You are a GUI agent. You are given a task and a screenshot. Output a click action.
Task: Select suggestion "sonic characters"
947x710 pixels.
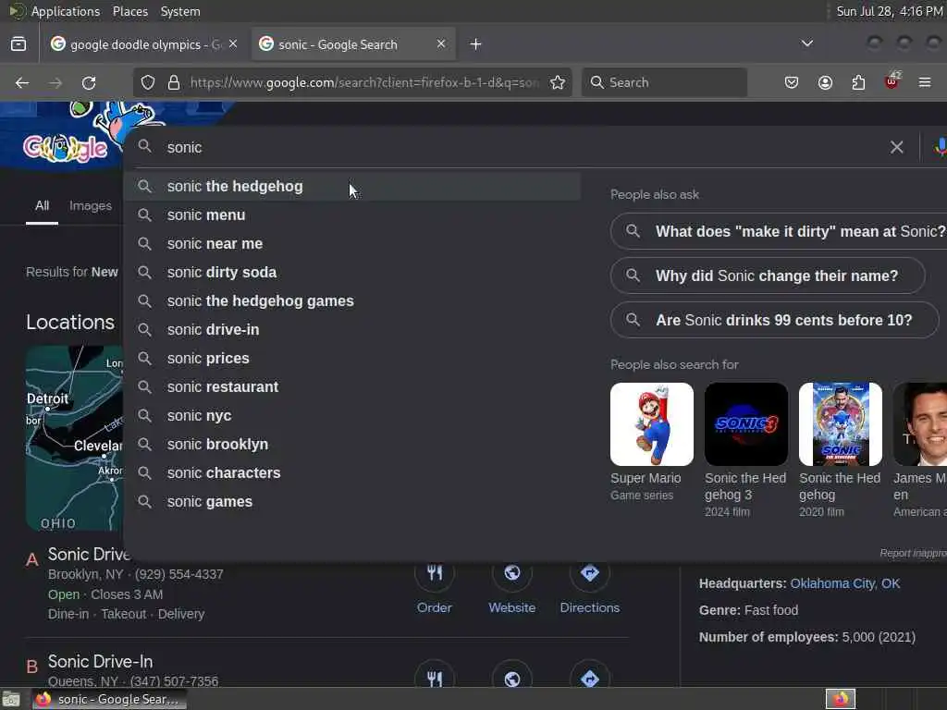tap(352, 472)
